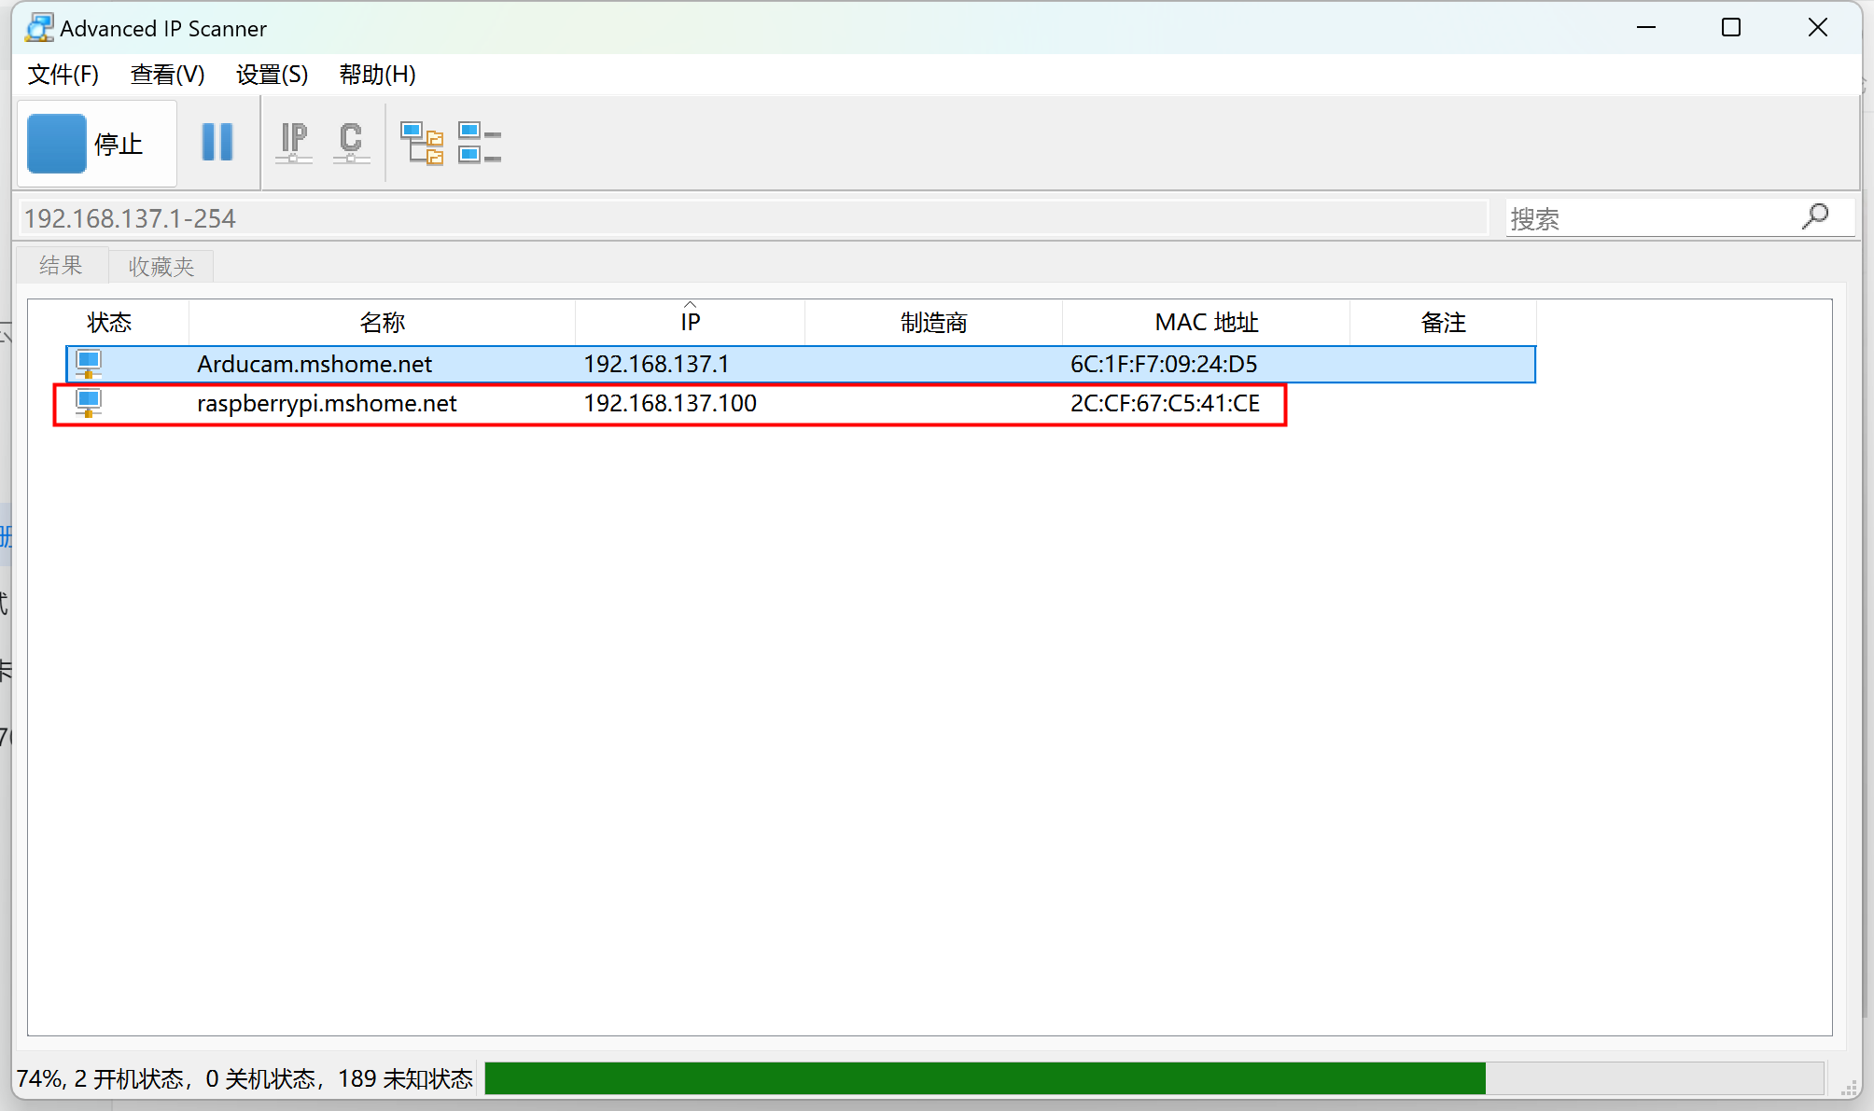The image size is (1874, 1111).
Task: Pause the scan with the pause icon
Action: [x=217, y=143]
